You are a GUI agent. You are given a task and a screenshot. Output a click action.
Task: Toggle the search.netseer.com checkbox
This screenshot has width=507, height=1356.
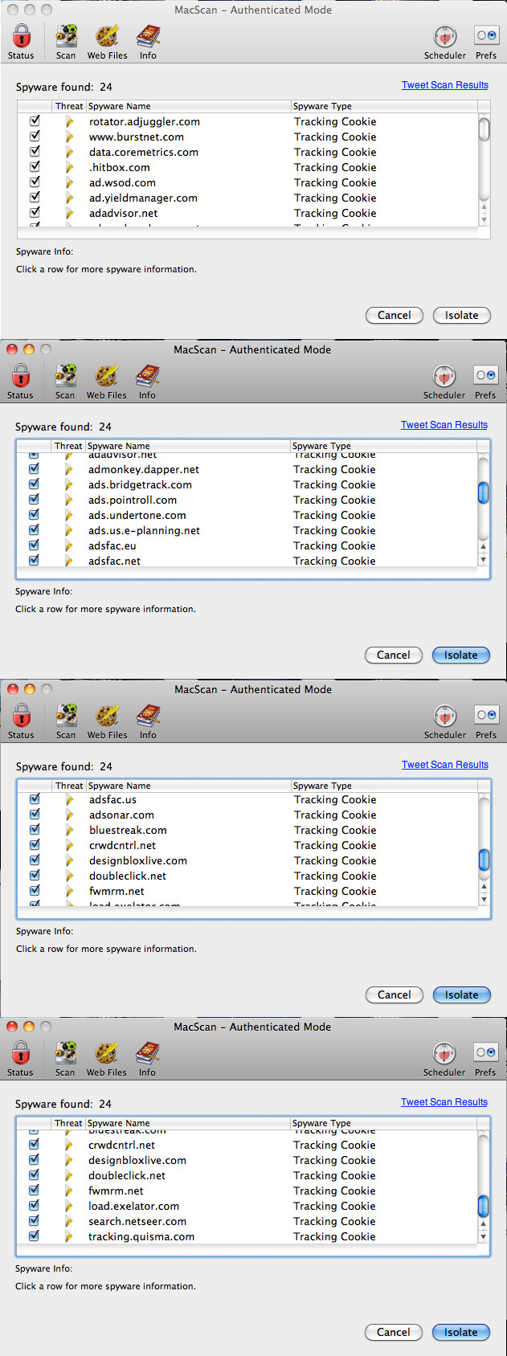(x=34, y=1220)
